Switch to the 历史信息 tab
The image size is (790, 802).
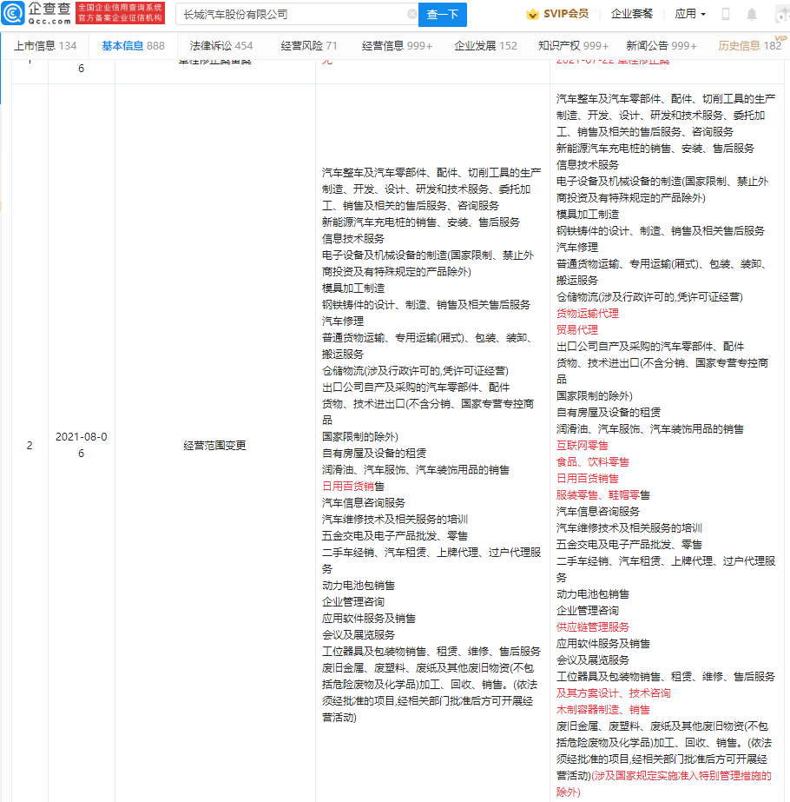[749, 45]
